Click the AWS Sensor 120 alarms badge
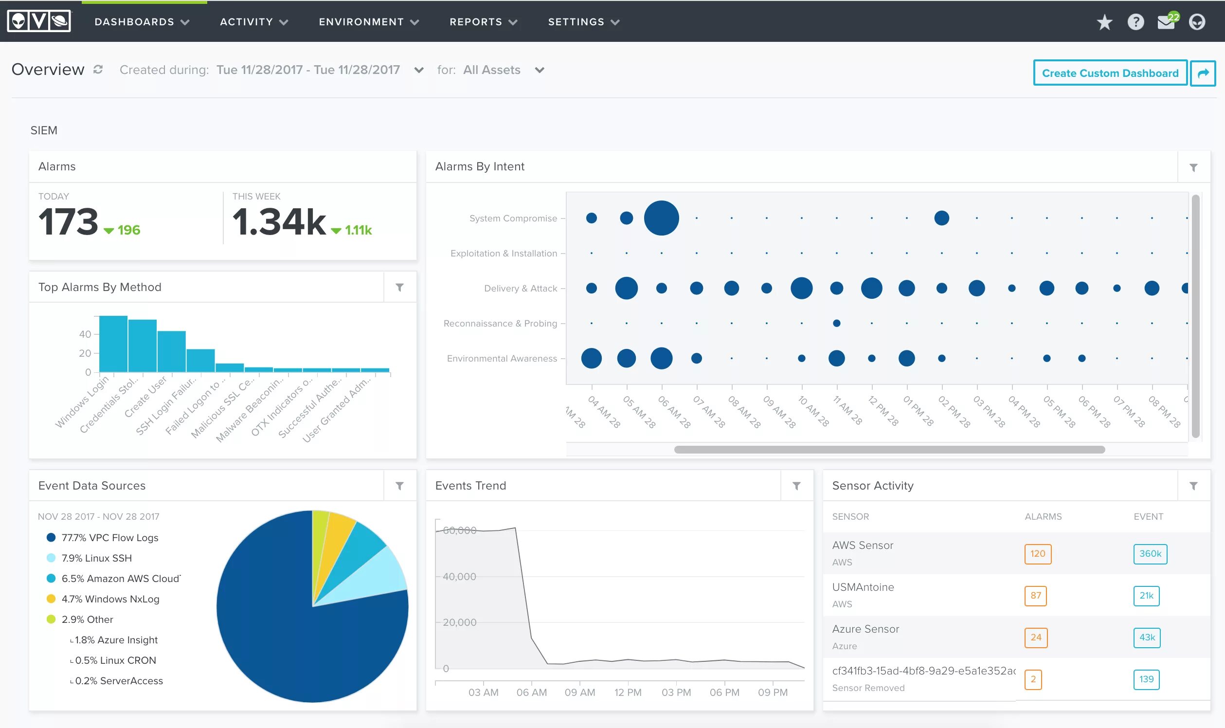 pyautogui.click(x=1037, y=554)
